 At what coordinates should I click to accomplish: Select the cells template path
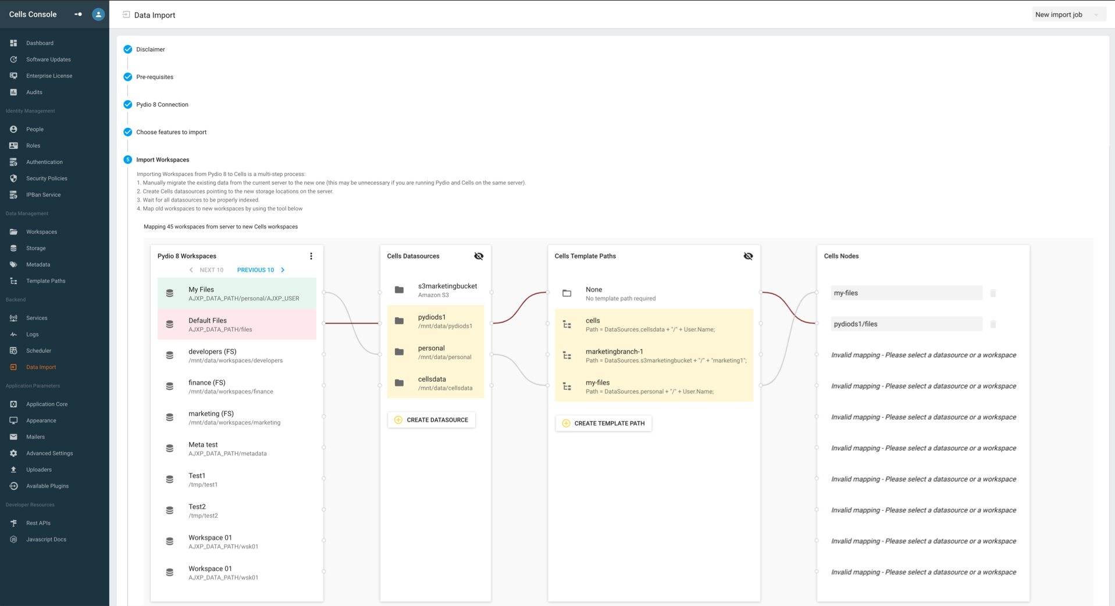point(654,324)
